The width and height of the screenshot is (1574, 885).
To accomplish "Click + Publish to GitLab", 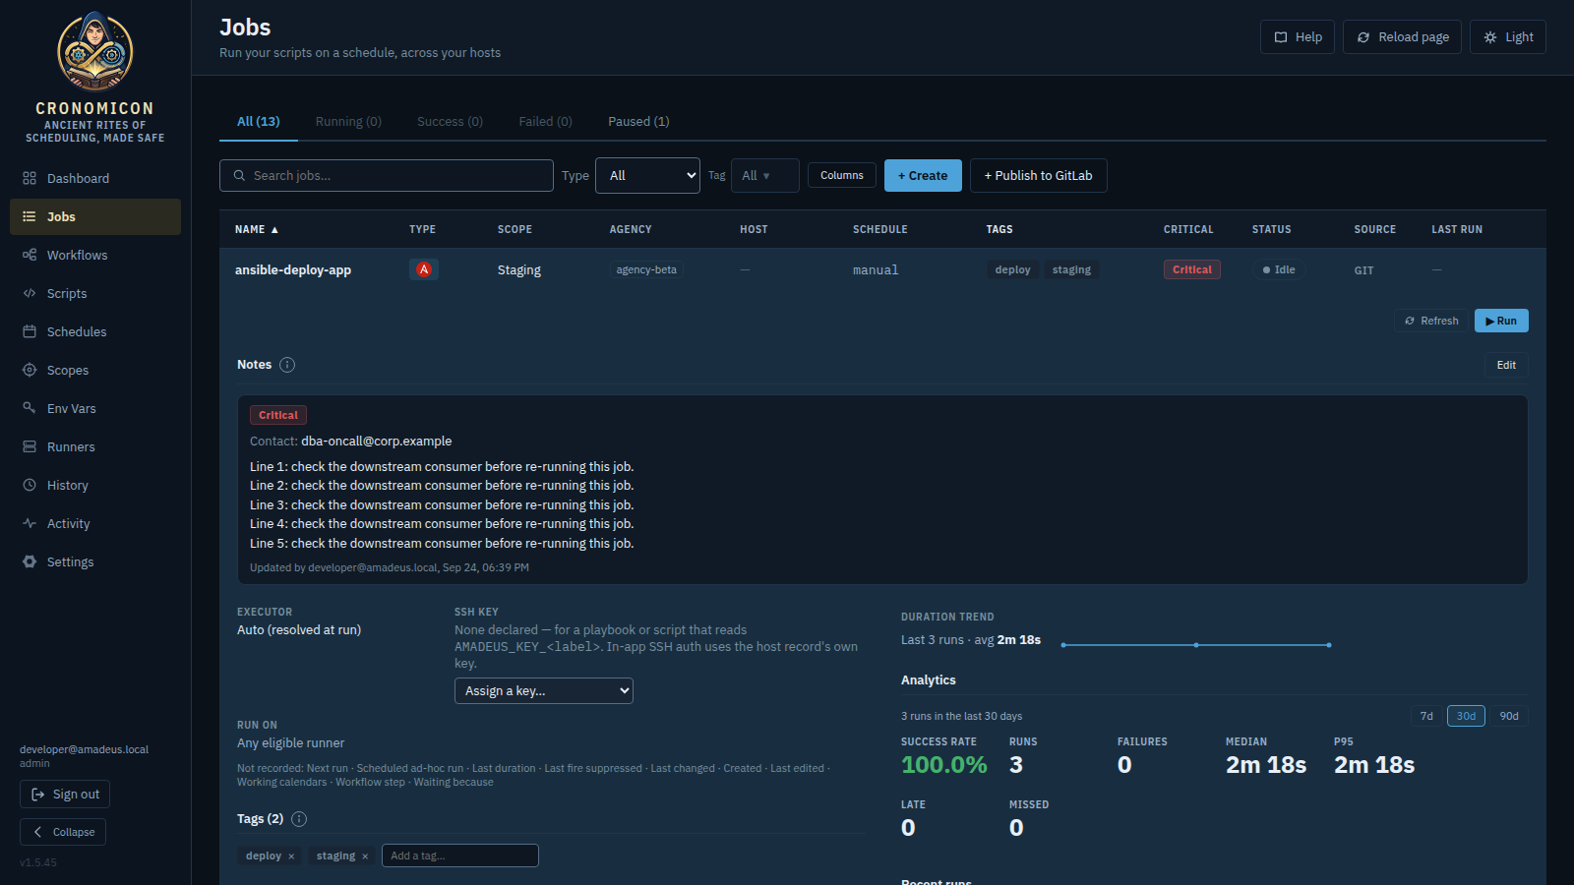I will click(x=1039, y=176).
